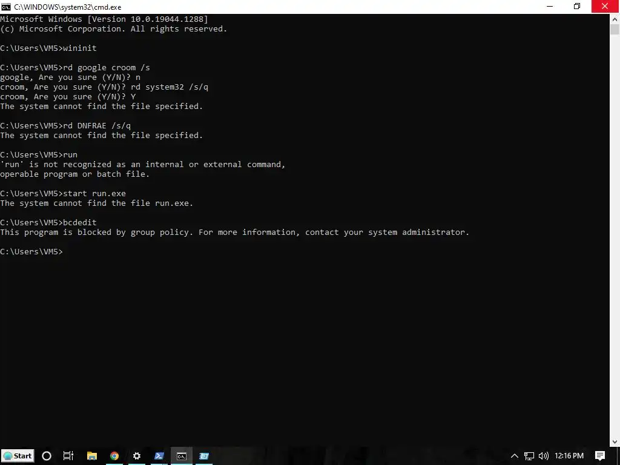Open Task View from the taskbar

coord(68,456)
